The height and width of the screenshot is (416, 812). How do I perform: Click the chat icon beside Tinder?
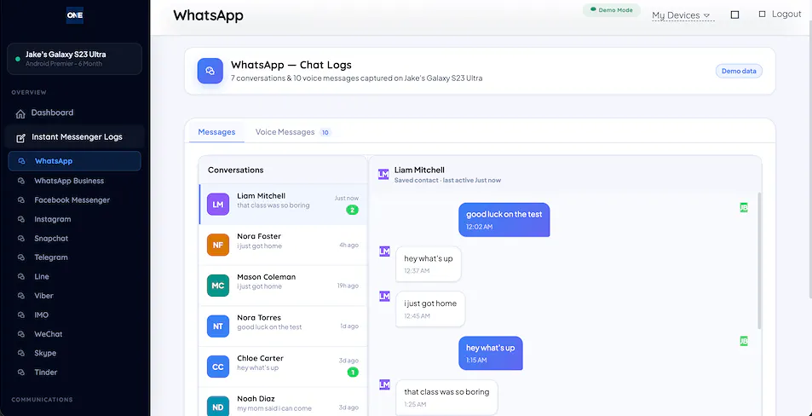(21, 373)
